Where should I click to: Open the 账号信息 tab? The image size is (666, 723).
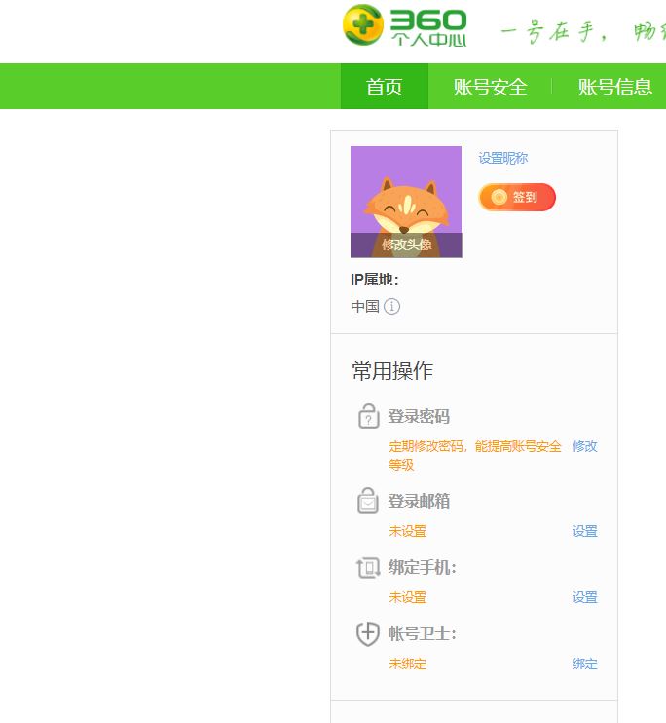tap(614, 86)
